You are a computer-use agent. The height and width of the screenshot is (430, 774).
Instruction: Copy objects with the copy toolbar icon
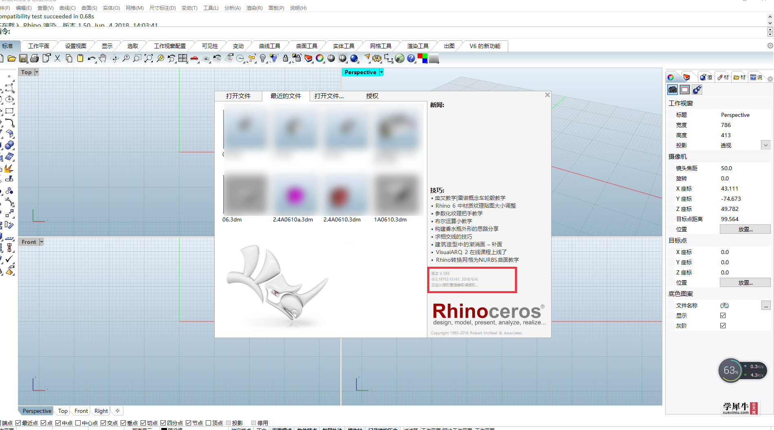[x=69, y=59]
